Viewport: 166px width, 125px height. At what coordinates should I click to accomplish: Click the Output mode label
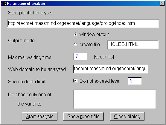[x=21, y=41]
